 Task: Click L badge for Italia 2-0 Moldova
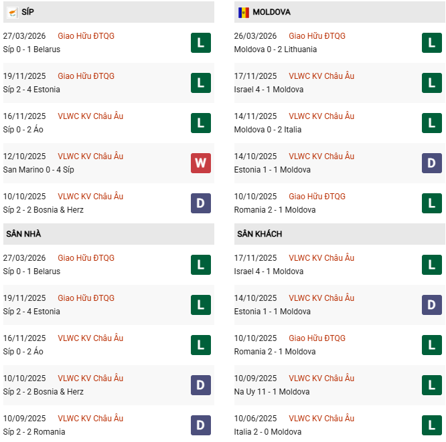click(431, 425)
